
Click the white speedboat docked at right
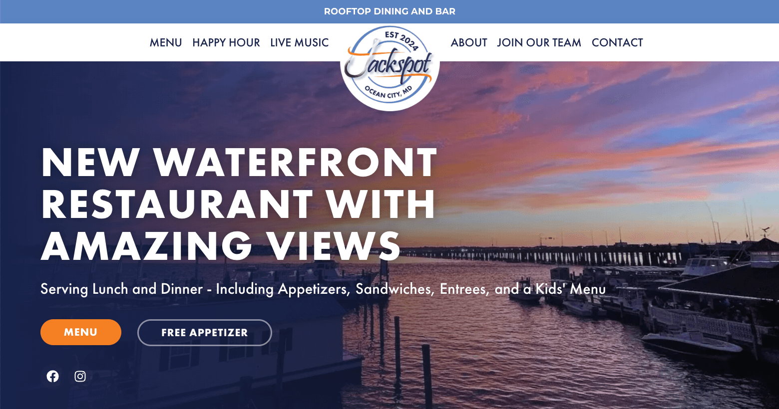coord(692,344)
